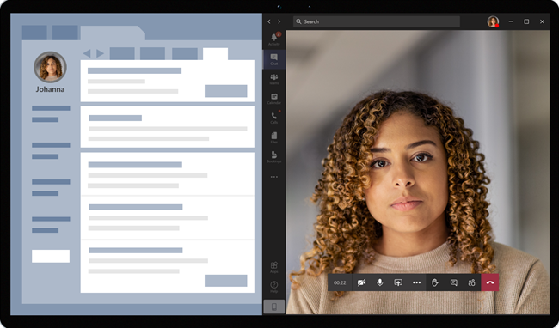Open the Teams icon in sidebar

coord(273,79)
